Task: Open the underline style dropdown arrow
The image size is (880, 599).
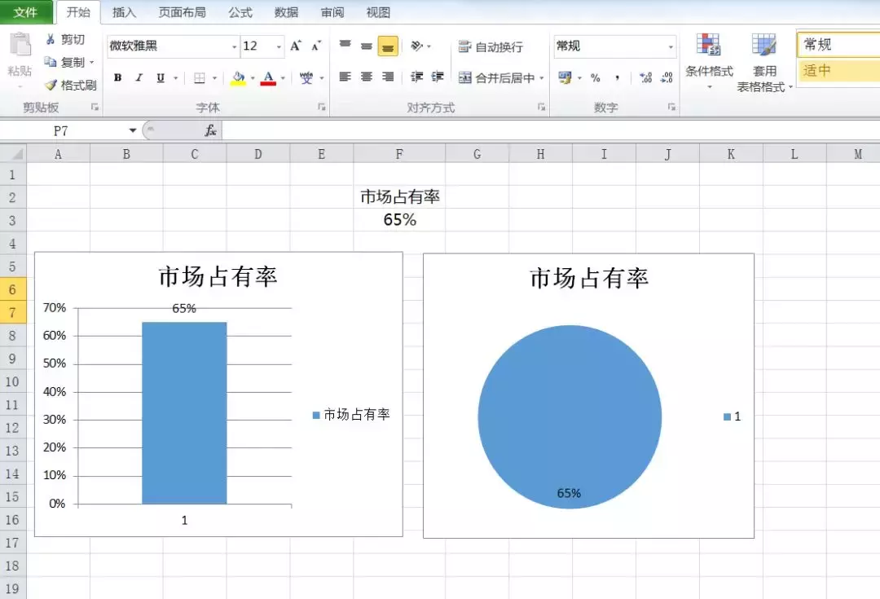Action: point(176,77)
